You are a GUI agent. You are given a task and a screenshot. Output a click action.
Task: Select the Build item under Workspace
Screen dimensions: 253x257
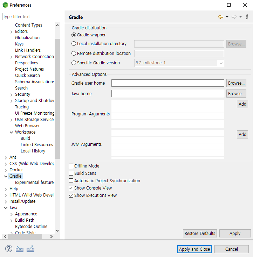[x=25, y=138]
